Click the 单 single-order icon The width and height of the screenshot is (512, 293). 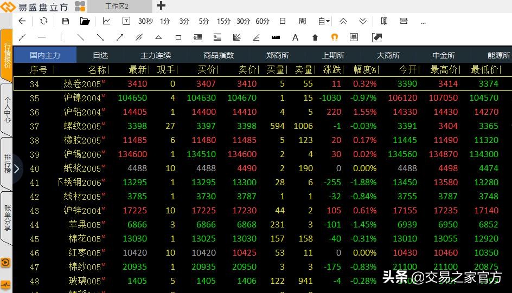(x=354, y=37)
